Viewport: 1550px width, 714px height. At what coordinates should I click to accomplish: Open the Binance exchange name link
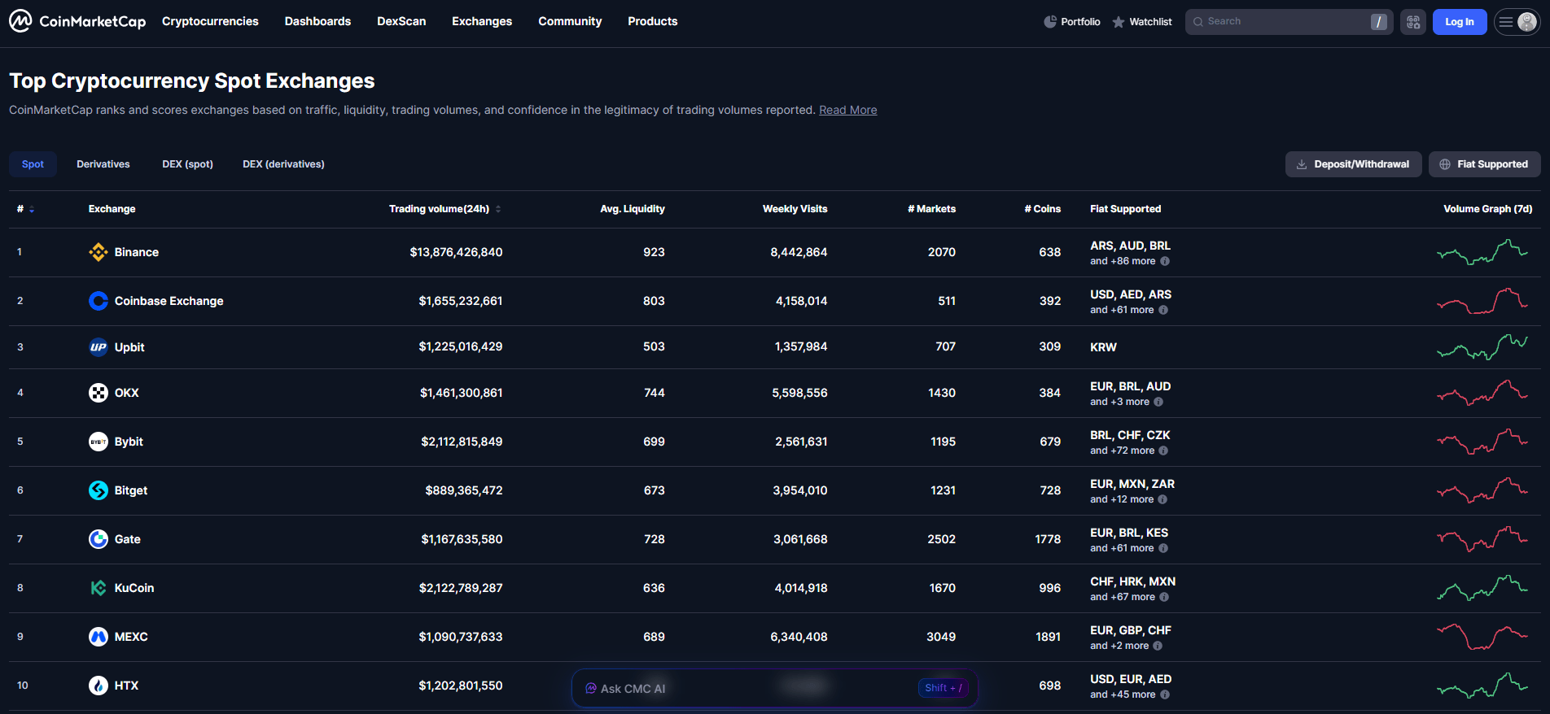137,252
